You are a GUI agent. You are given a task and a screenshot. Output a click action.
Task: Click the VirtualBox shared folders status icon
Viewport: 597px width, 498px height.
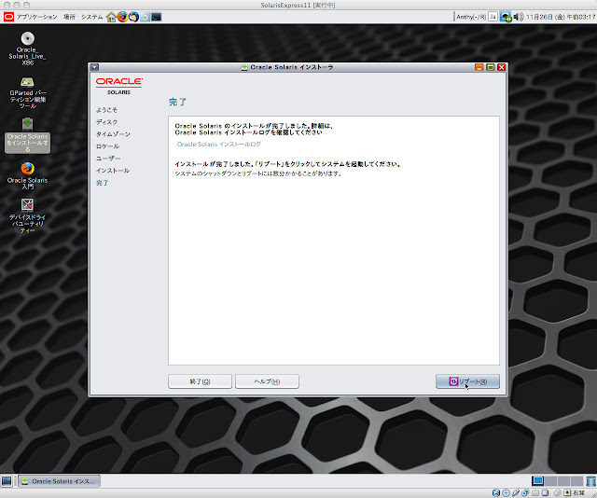click(x=535, y=492)
